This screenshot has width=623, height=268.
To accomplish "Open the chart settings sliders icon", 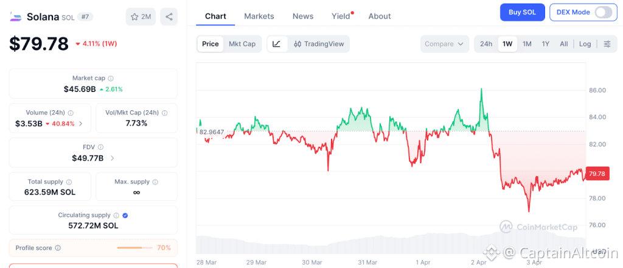I will click(x=607, y=44).
